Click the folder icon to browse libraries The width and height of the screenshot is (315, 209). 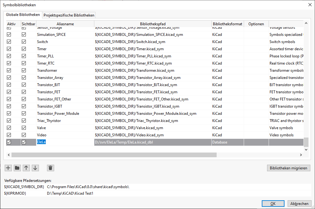coord(17,168)
